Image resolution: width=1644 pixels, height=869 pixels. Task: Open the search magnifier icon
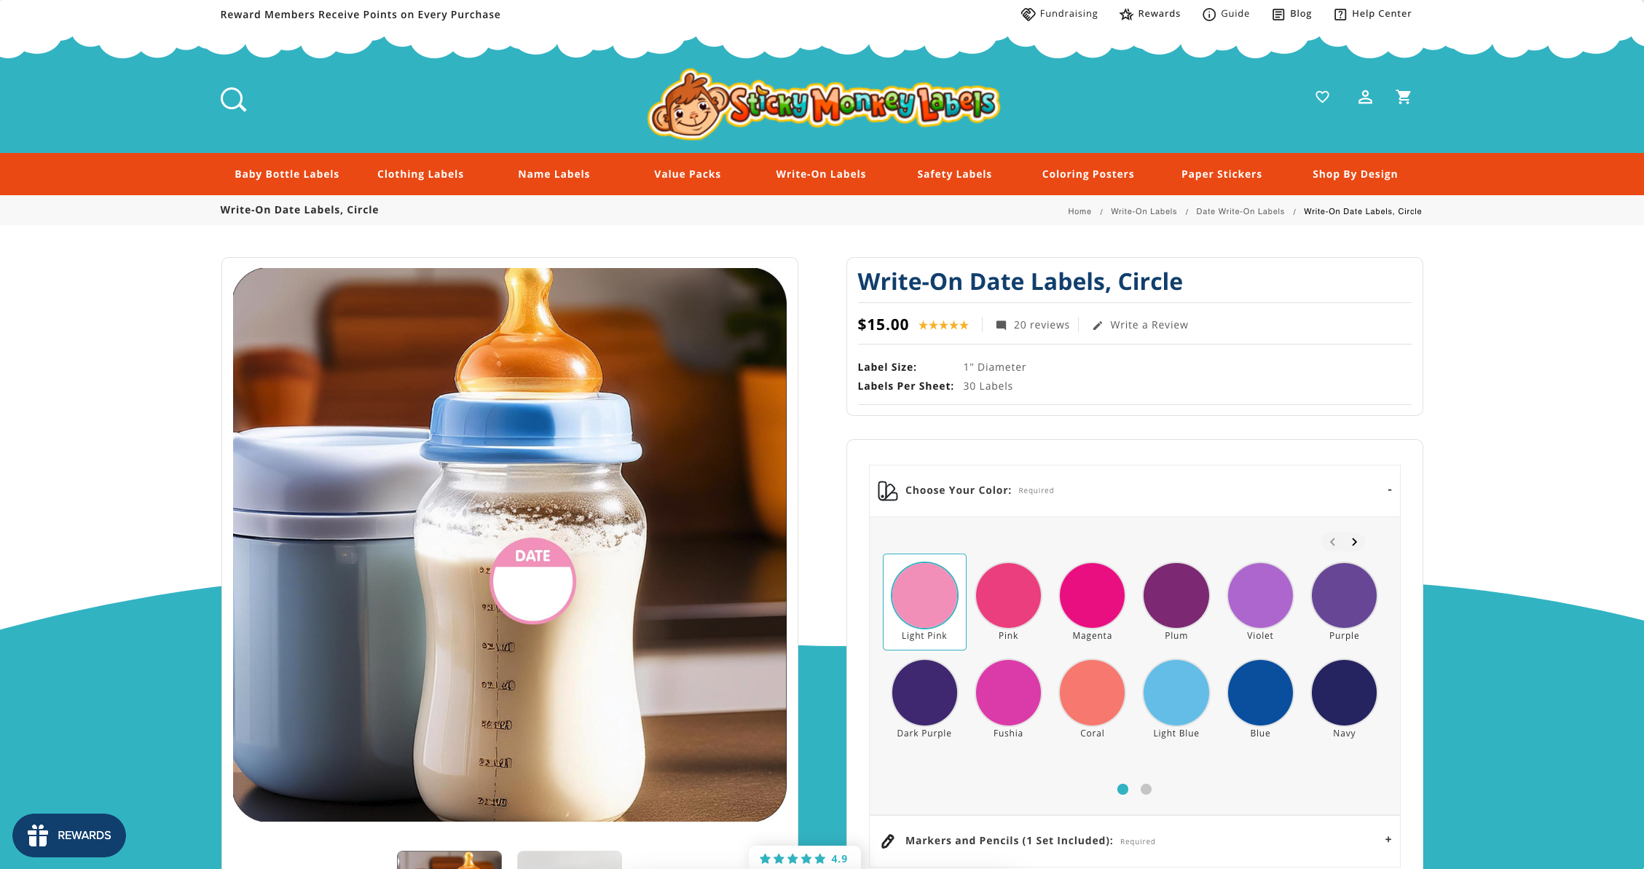(234, 100)
